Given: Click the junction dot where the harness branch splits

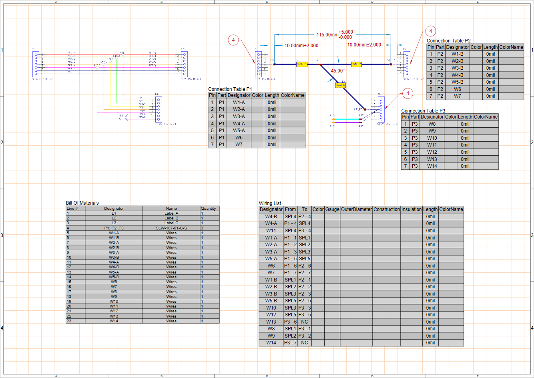Looking at the screenshot, I should coord(319,64).
